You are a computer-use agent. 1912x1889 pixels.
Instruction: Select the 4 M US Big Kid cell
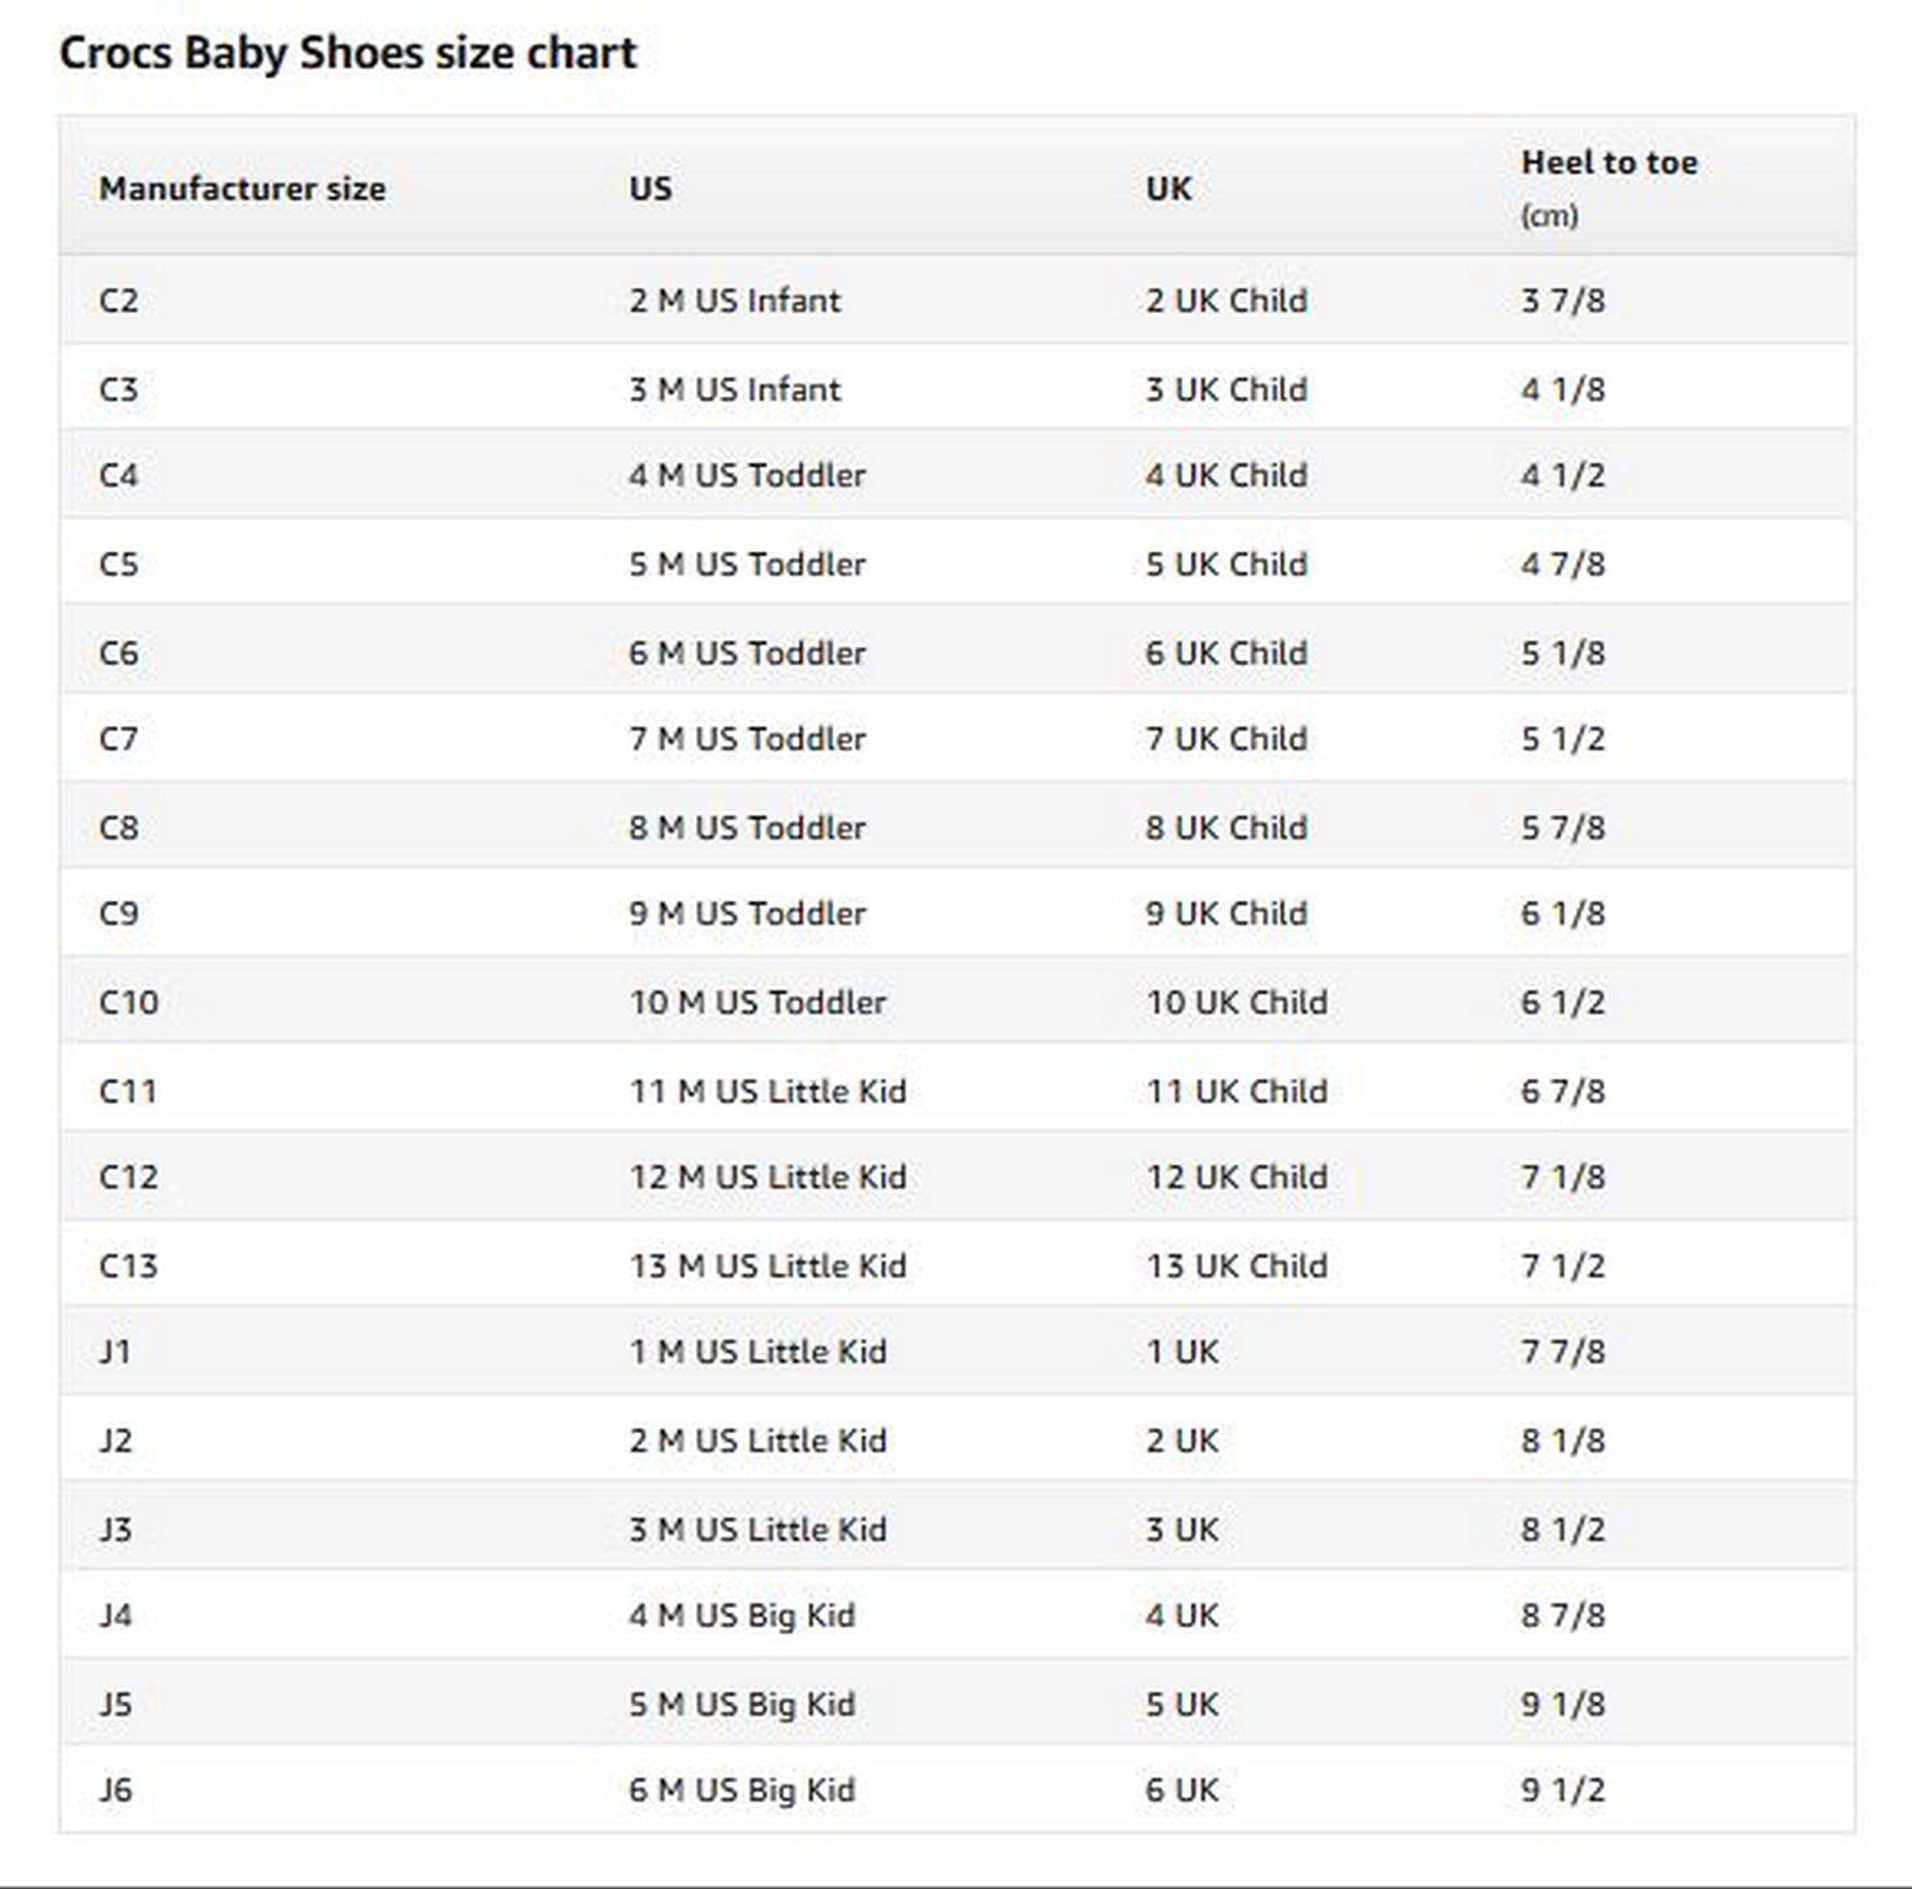pyautogui.click(x=741, y=1616)
